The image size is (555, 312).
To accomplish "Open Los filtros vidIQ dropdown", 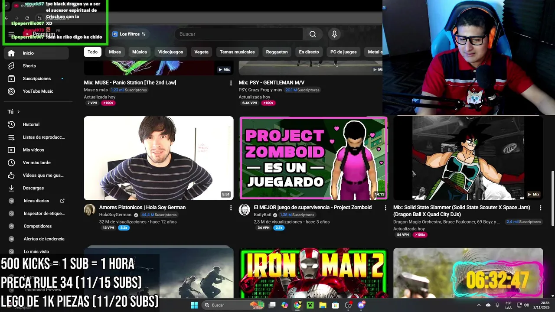I will coord(129,34).
